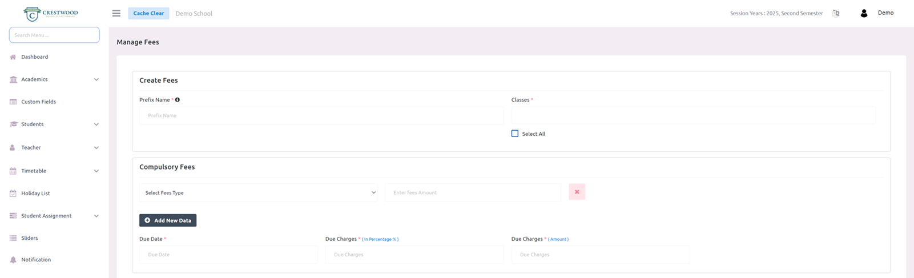
Task: Click the Prefix Name info icon
Action: point(178,100)
